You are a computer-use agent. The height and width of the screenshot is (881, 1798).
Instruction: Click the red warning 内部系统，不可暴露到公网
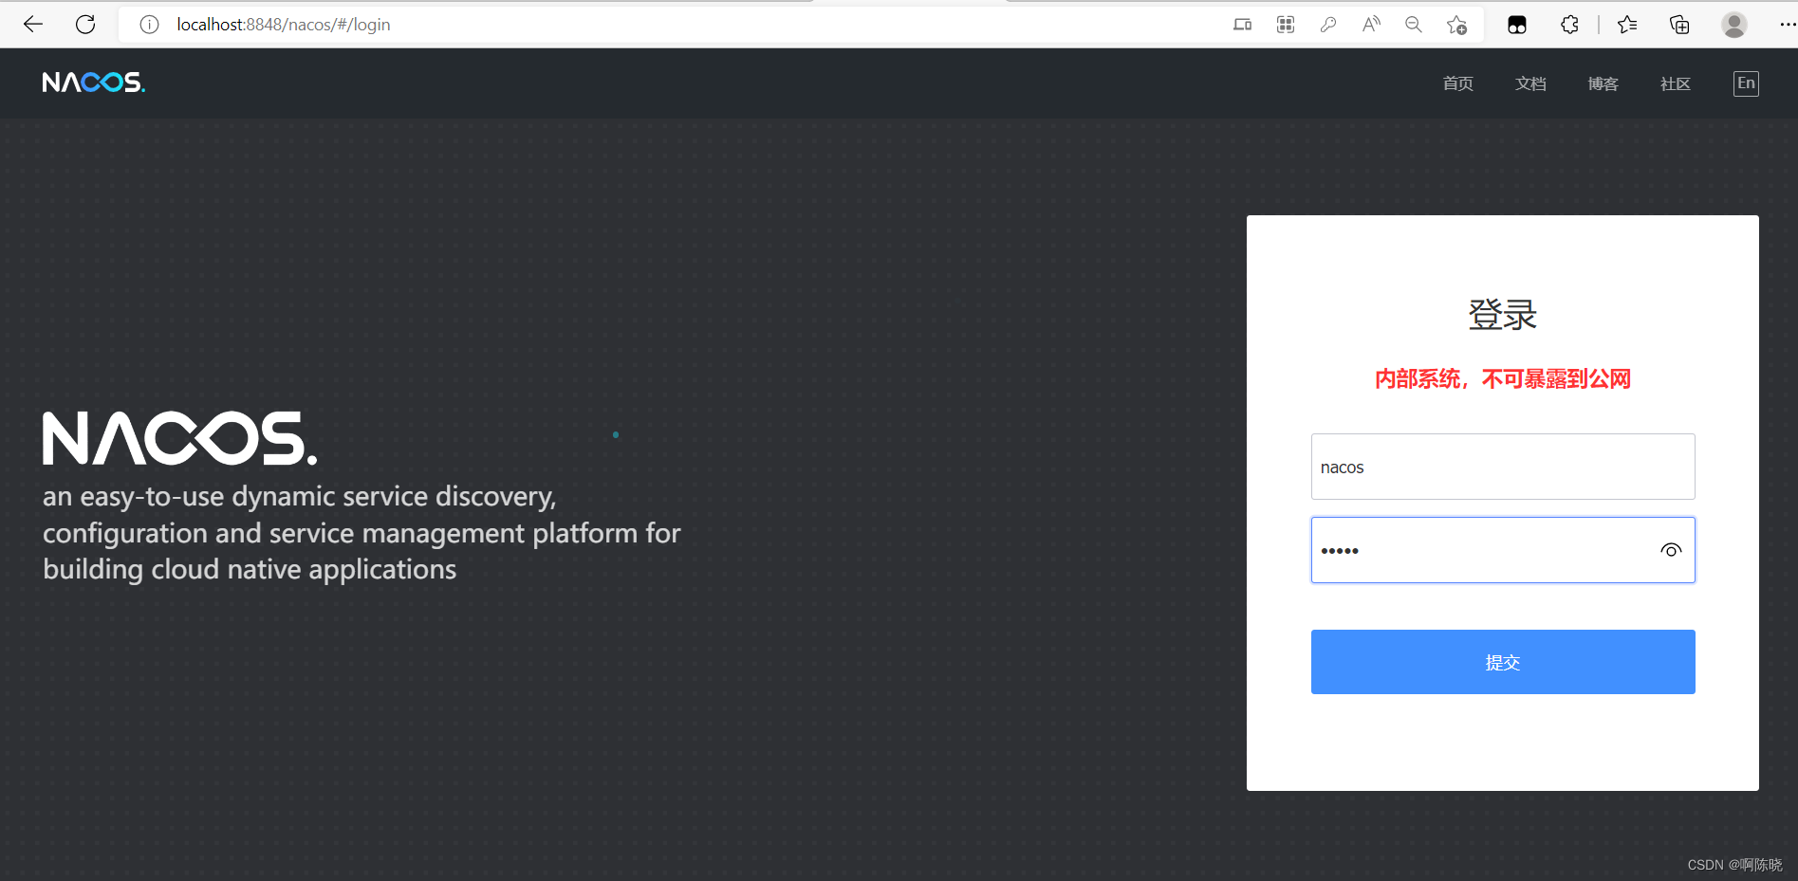(x=1503, y=379)
